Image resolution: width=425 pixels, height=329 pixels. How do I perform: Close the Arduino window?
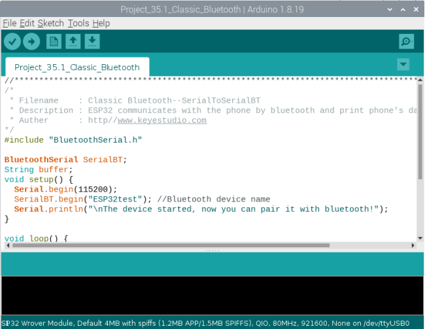pos(416,10)
